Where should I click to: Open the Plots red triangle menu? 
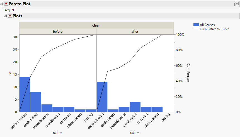[x=10, y=16]
